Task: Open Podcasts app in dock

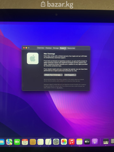Action: click(x=95, y=142)
